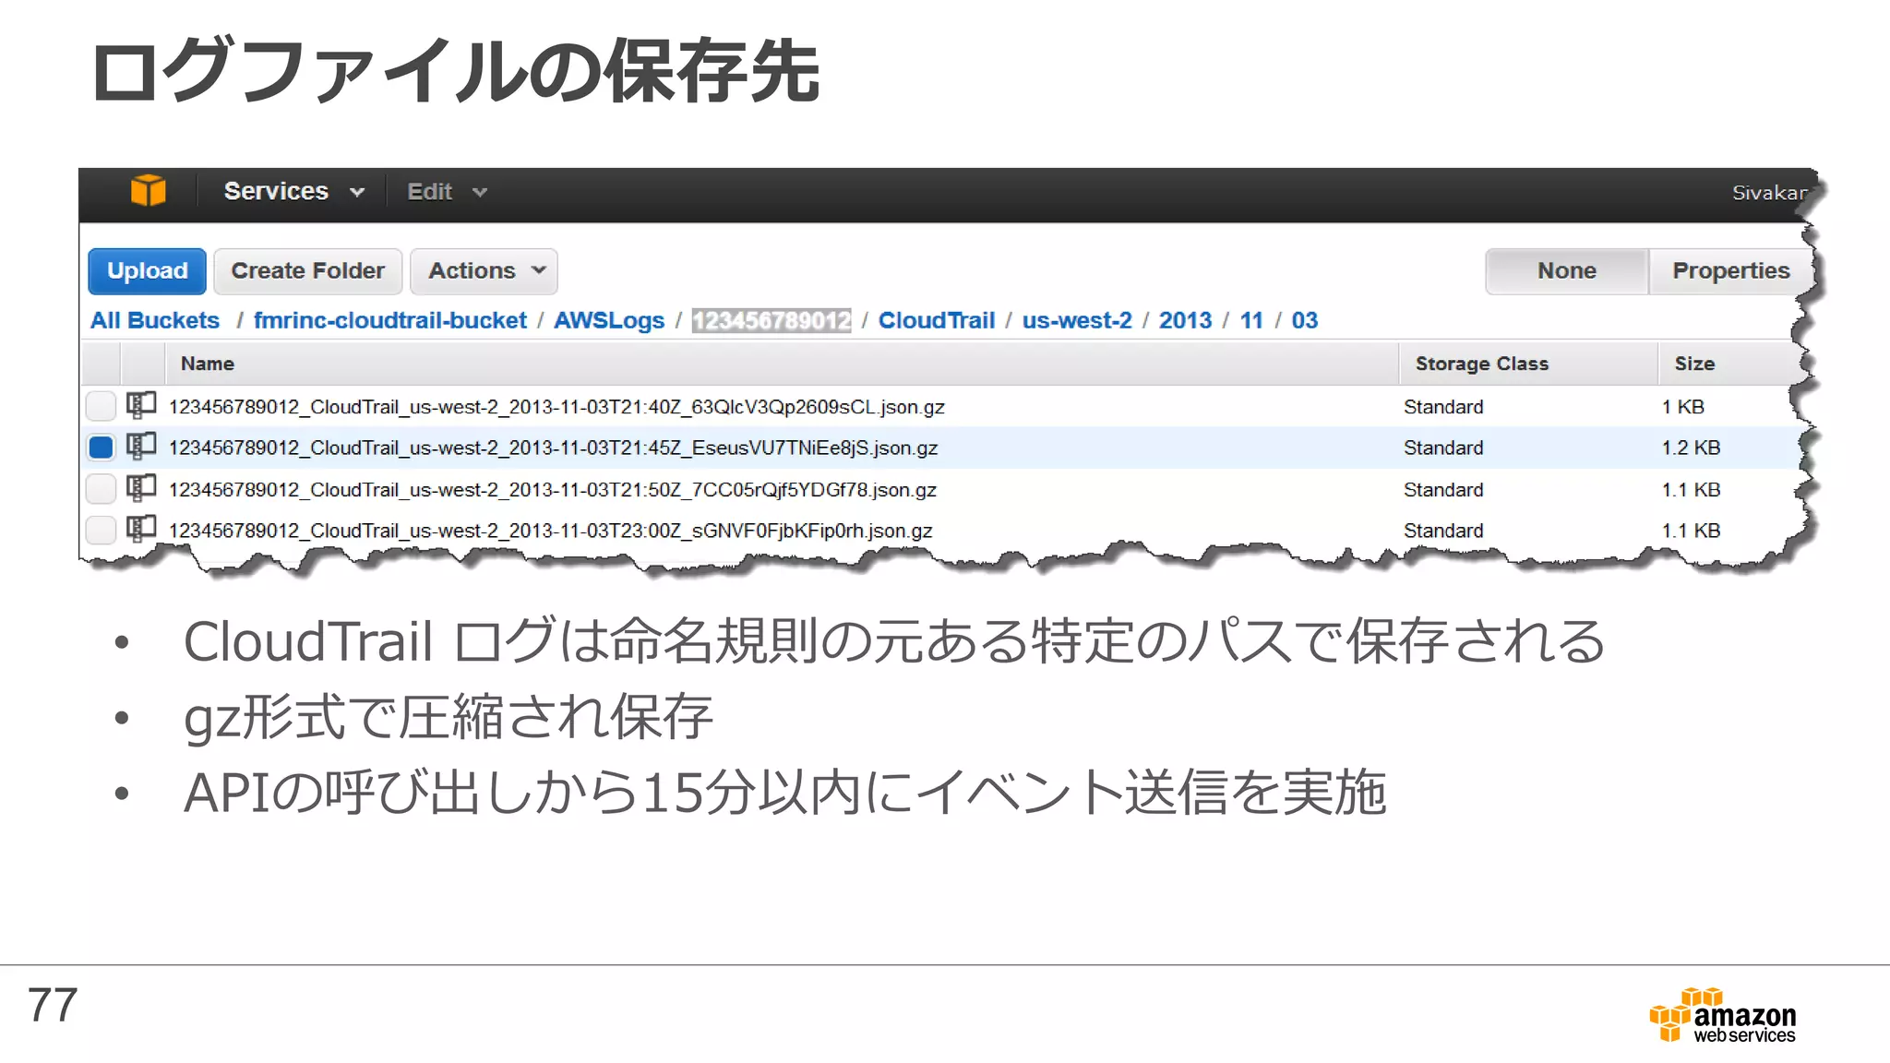Open the file ending sGNVF0FjbKFip0rh.json.gz
Image resolution: width=1890 pixels, height=1063 pixels.
coord(550,531)
